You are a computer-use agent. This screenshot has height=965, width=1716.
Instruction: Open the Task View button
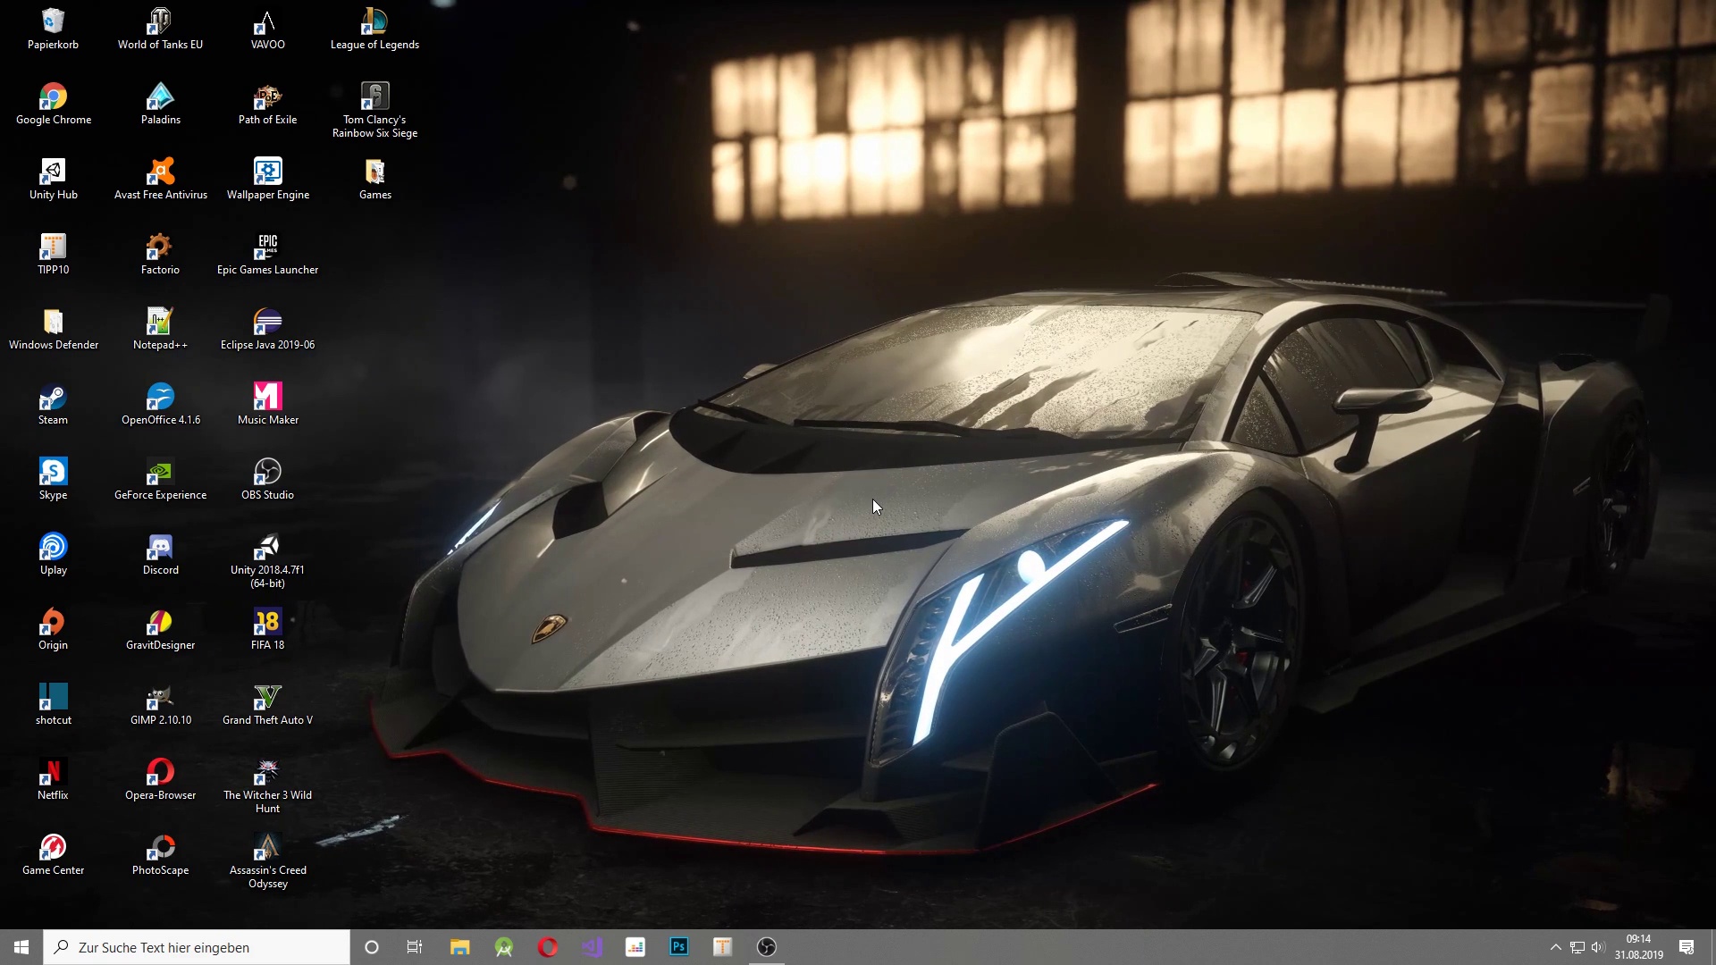point(415,947)
